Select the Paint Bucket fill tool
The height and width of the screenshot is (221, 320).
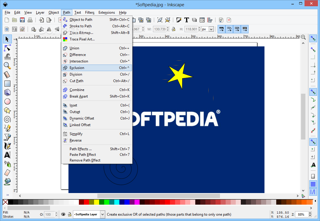click(x=7, y=182)
